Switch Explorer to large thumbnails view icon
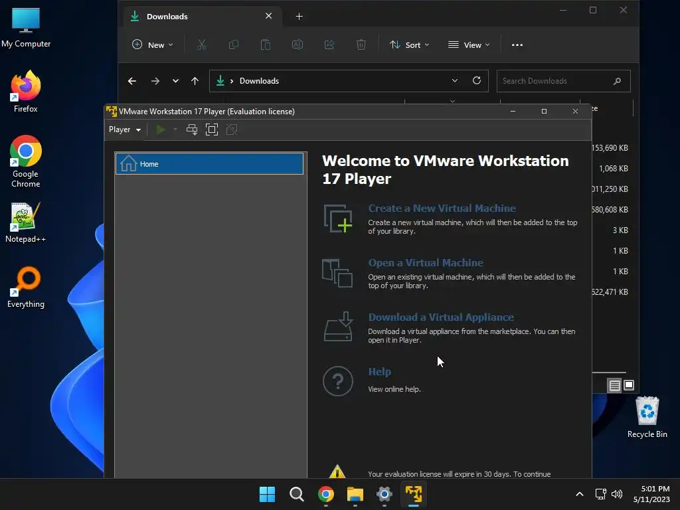The image size is (680, 510). click(x=629, y=385)
